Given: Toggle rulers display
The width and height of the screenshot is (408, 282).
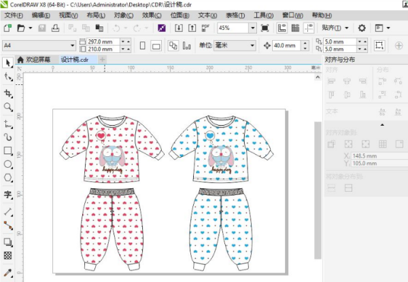Looking at the screenshot, I should click(x=282, y=28).
